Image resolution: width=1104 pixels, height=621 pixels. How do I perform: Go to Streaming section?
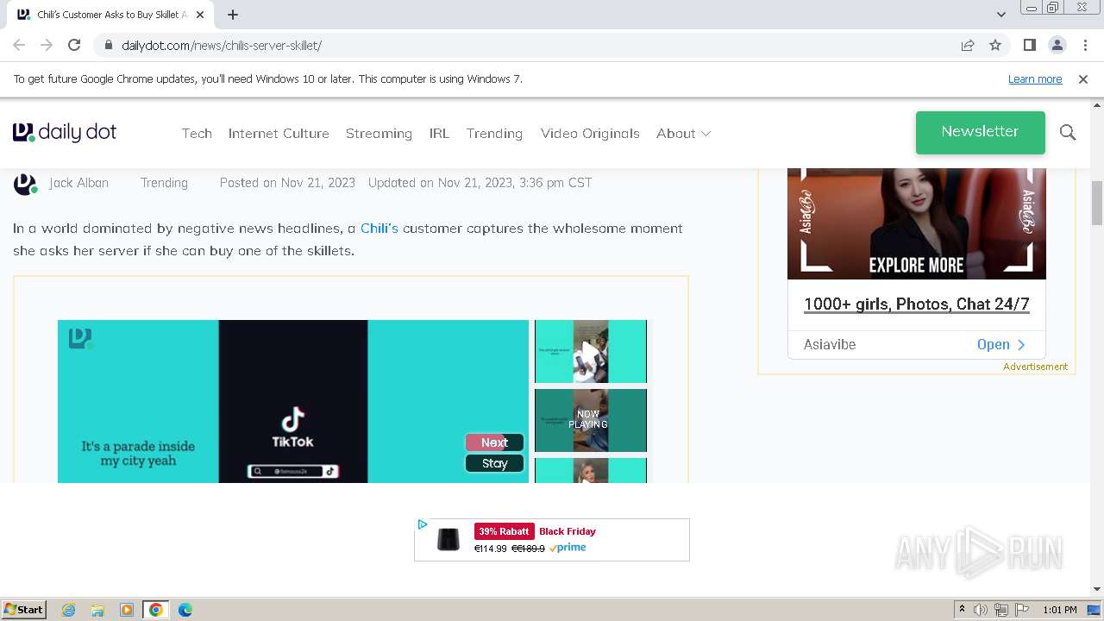[x=379, y=133]
